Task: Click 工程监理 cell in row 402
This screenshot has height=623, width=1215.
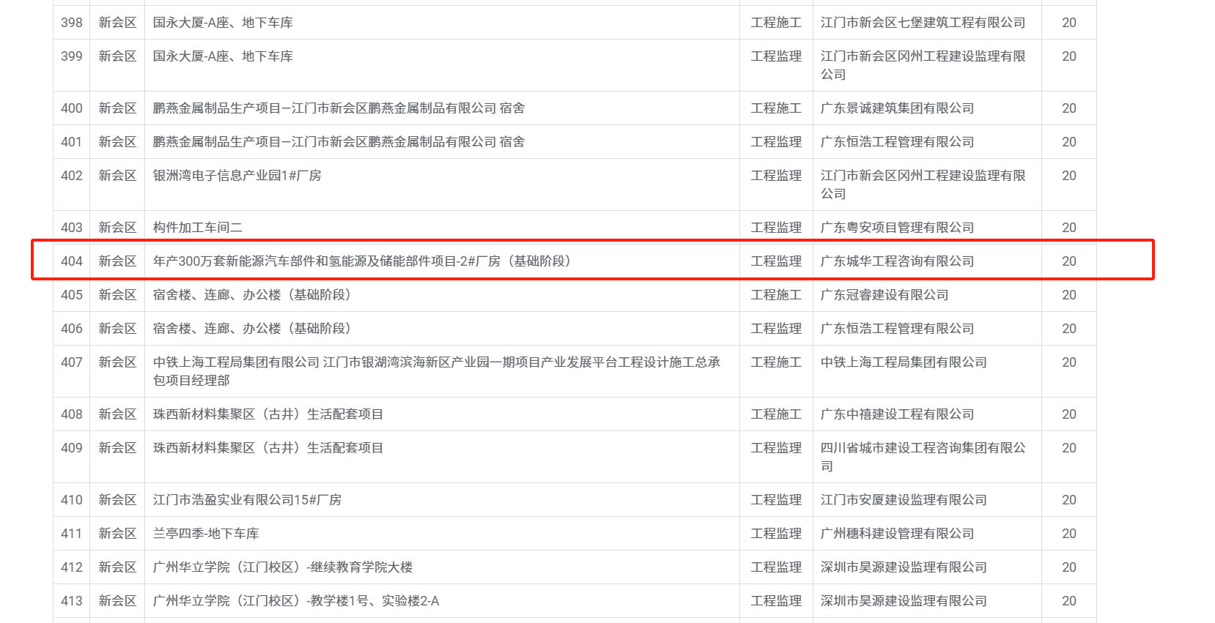Action: point(776,176)
